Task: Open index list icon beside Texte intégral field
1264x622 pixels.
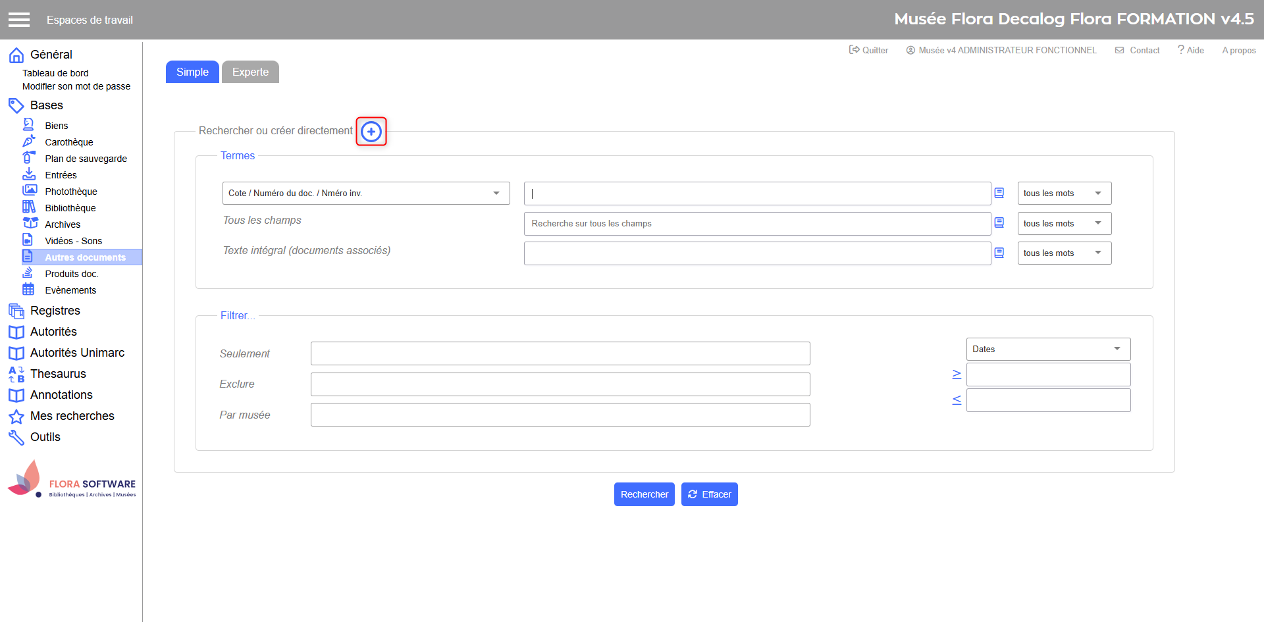Action: pyautogui.click(x=999, y=253)
